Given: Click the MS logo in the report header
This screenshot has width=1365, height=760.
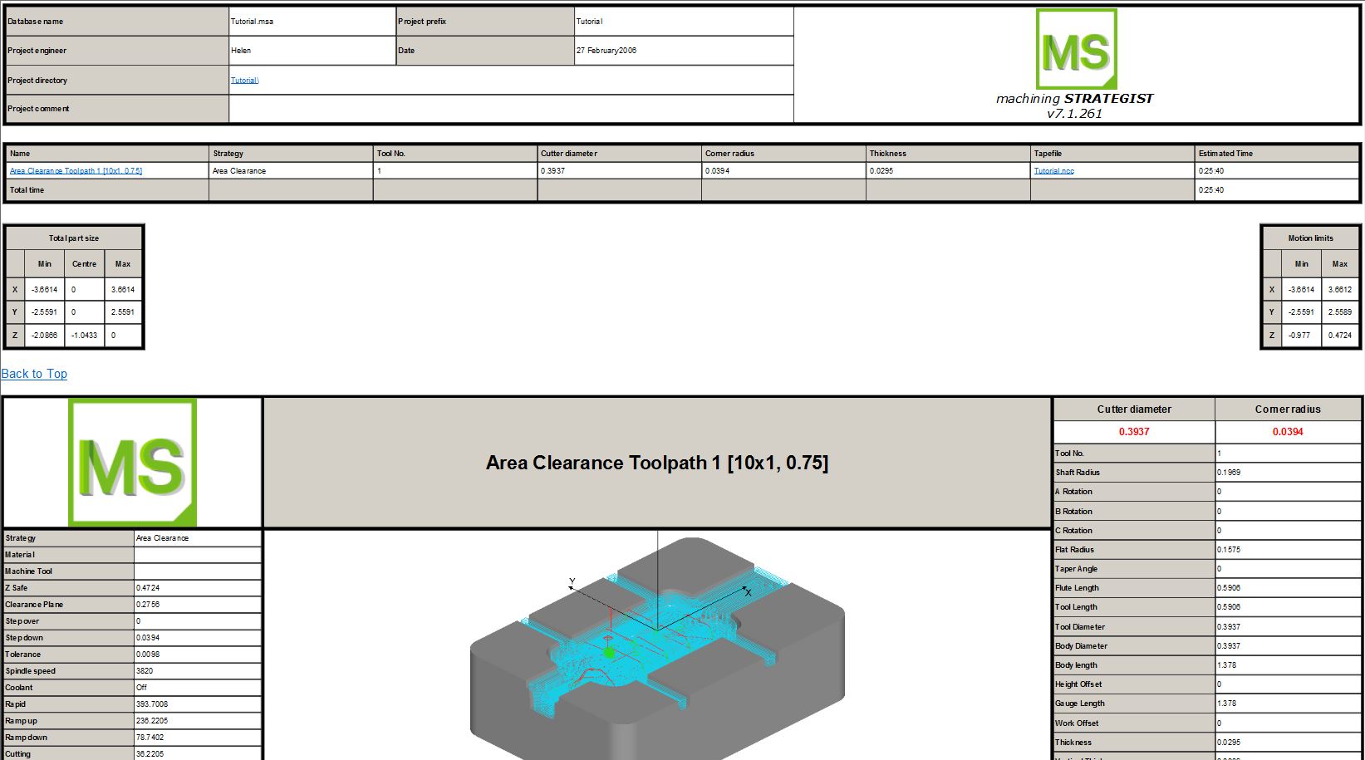Looking at the screenshot, I should point(1076,50).
